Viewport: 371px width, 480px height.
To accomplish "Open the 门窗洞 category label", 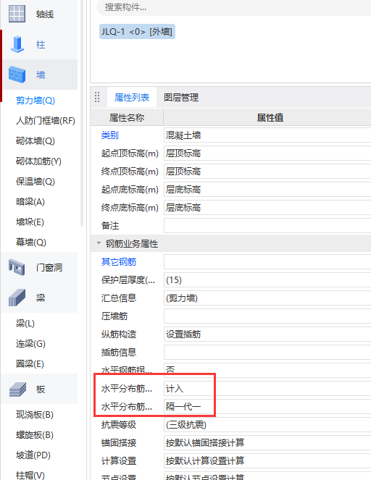I will pyautogui.click(x=49, y=268).
